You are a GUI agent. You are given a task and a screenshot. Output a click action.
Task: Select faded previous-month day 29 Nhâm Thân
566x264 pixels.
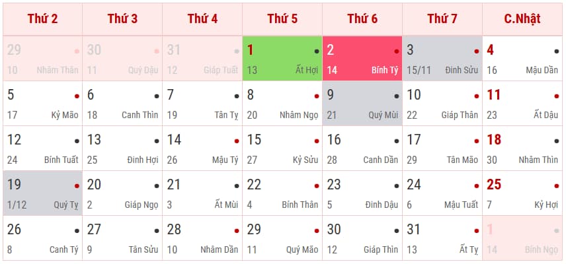coord(42,58)
